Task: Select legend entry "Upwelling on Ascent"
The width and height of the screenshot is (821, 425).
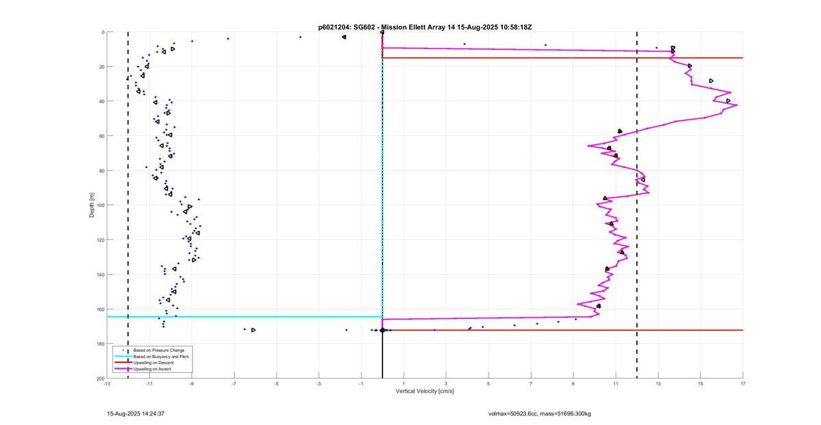Action: 153,369
